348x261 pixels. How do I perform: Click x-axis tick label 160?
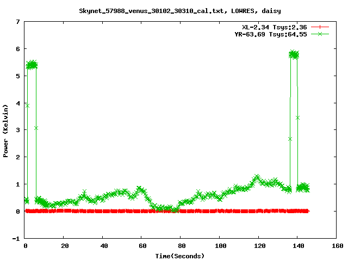click(x=338, y=246)
